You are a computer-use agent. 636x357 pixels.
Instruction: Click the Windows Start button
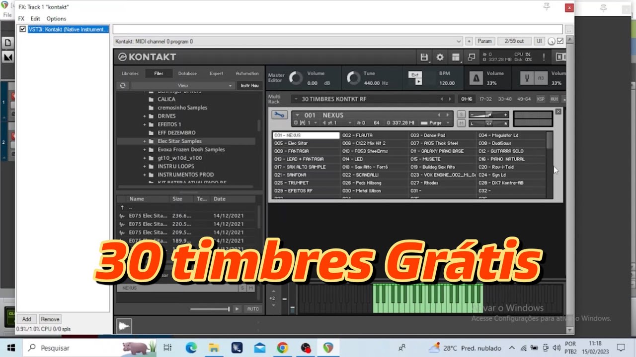(11, 348)
